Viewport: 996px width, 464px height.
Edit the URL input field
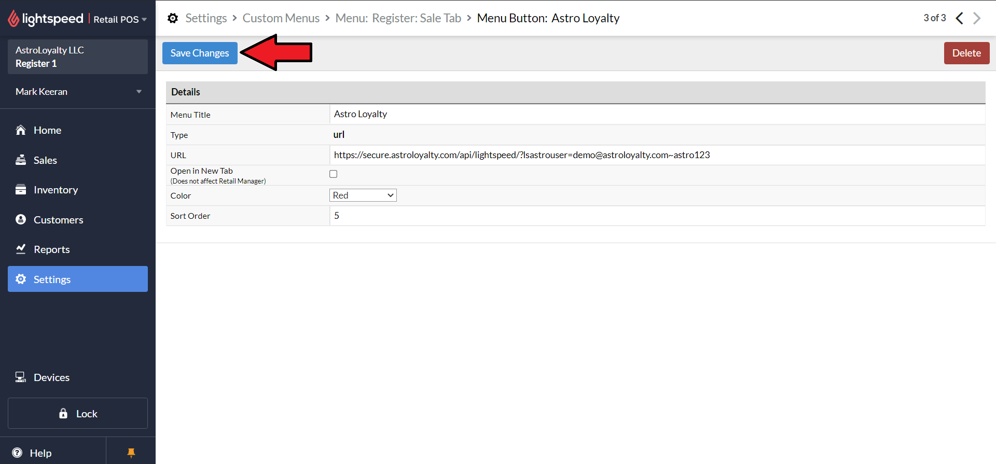[657, 155]
